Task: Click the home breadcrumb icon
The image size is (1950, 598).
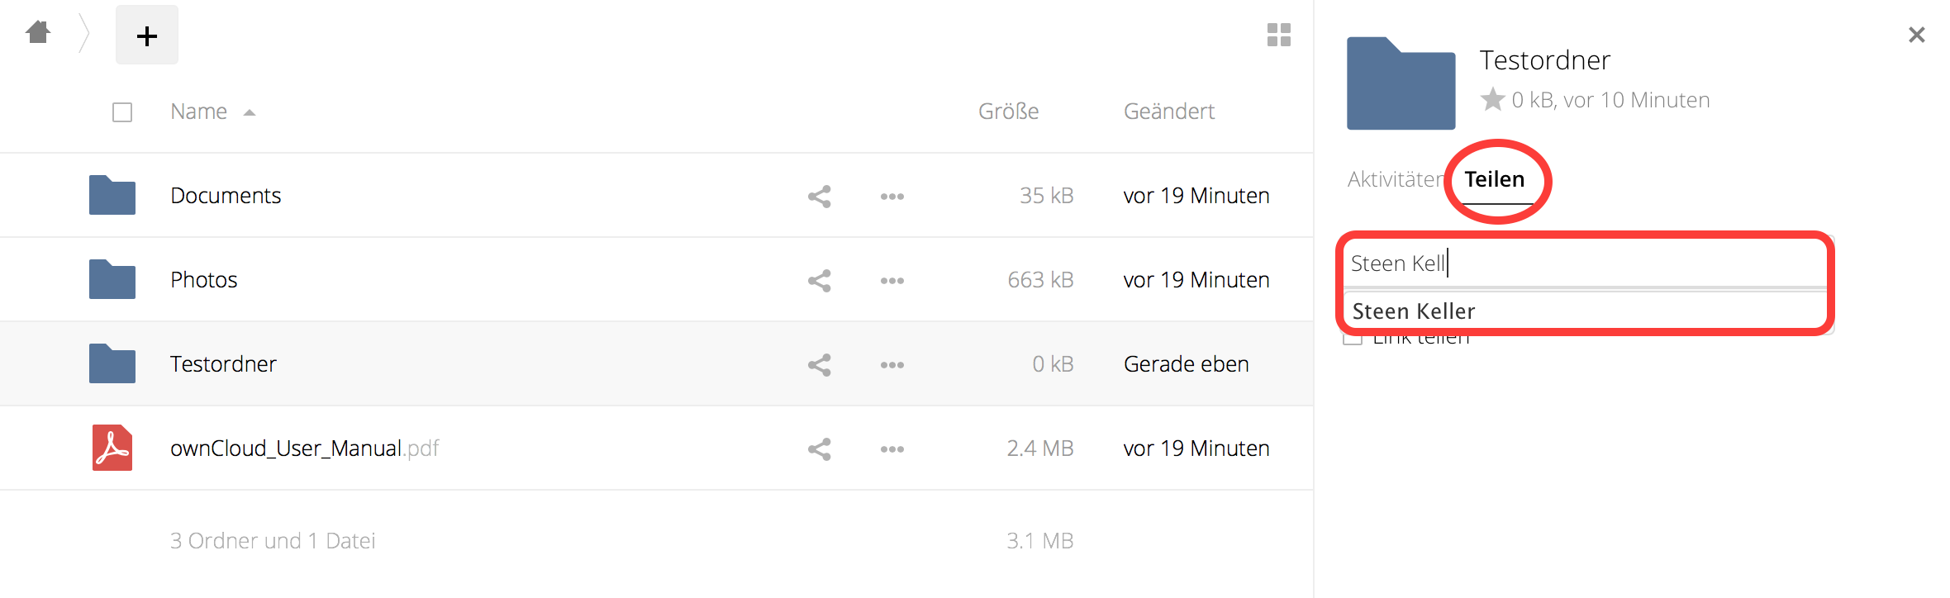Action: point(38,33)
